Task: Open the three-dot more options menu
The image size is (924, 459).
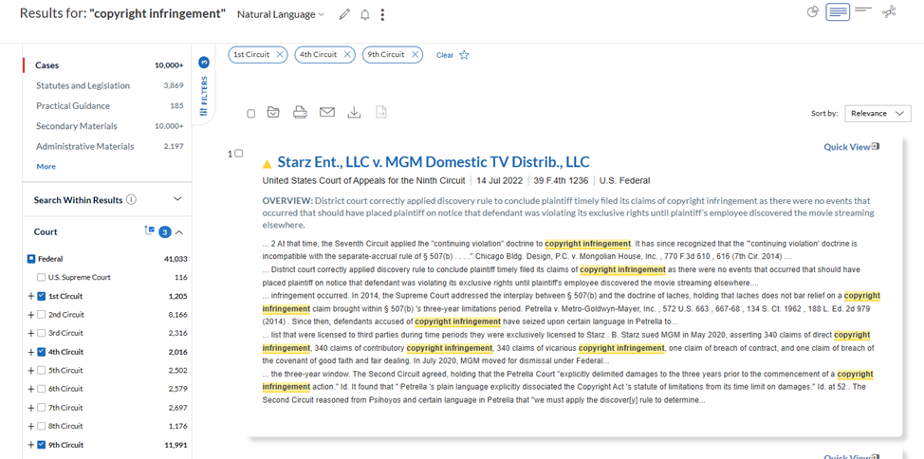Action: pos(383,15)
